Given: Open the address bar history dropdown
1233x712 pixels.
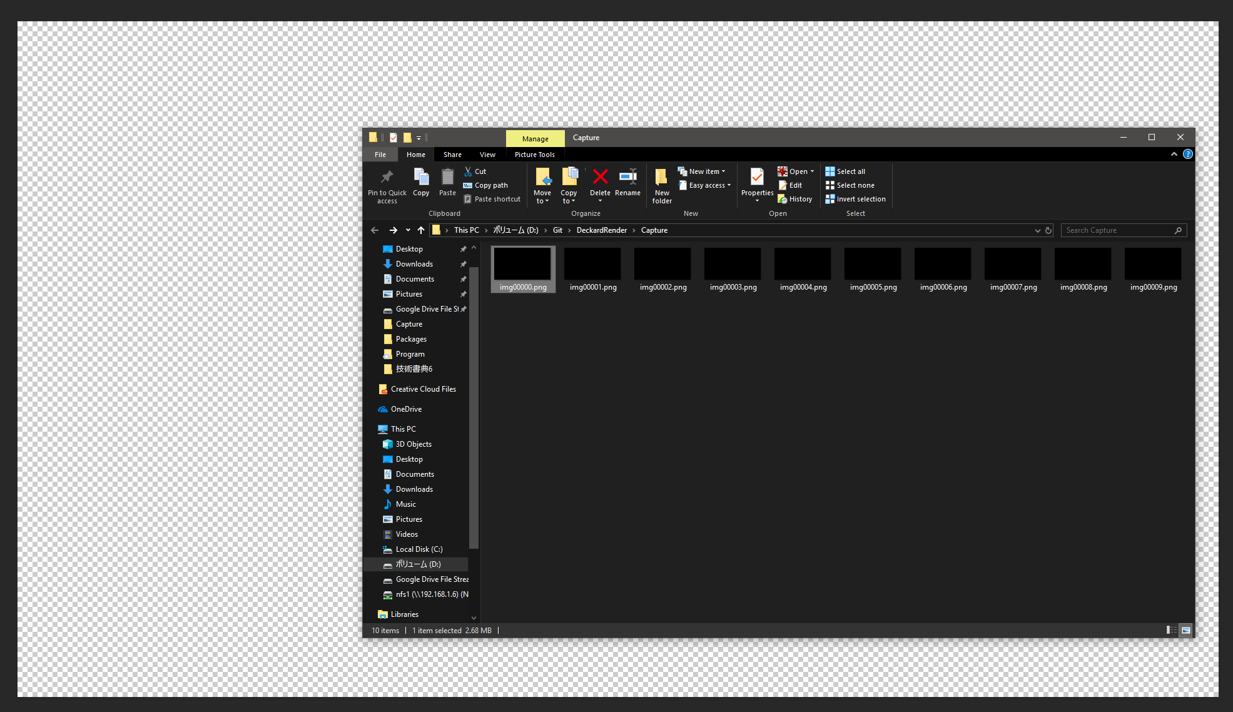Looking at the screenshot, I should pos(1037,230).
